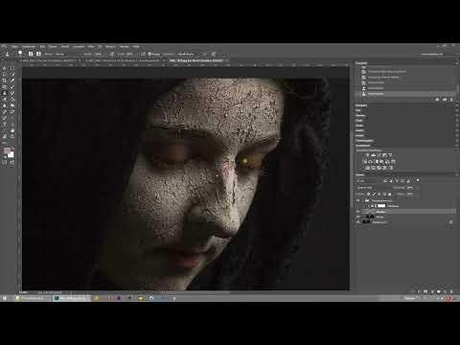Open the 3D menu
The image size is (460, 345).
[x=100, y=47]
